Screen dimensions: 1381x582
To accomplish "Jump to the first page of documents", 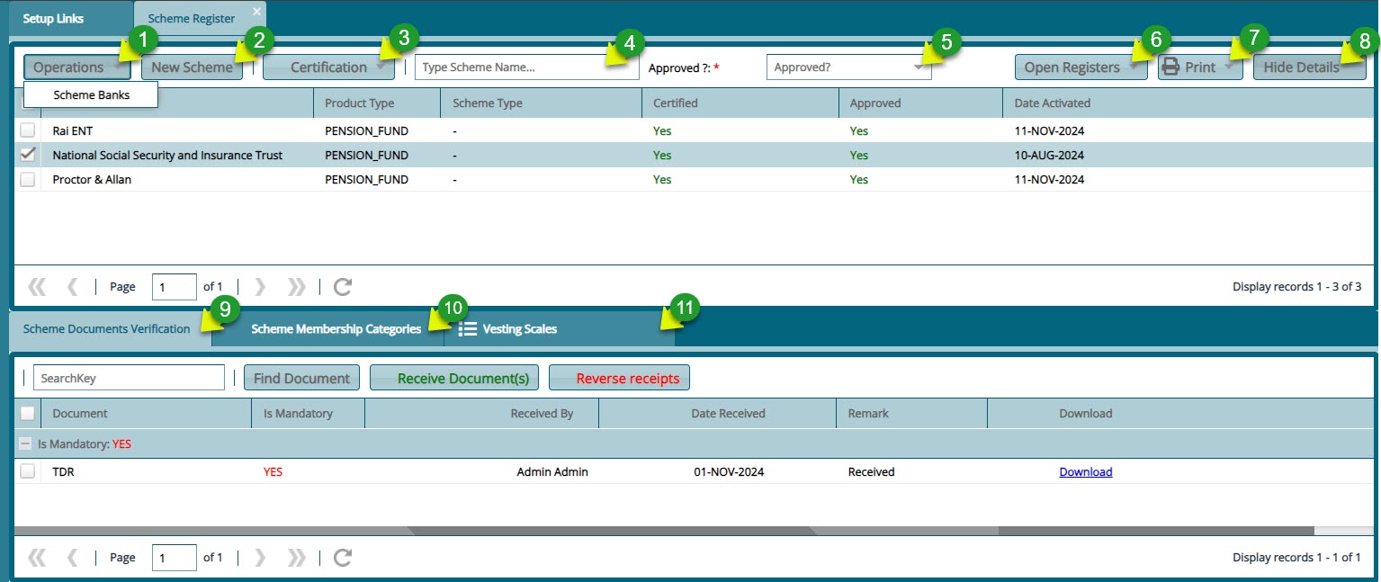I will pos(36,557).
